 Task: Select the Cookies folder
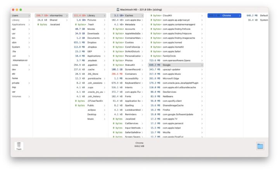[127, 43]
